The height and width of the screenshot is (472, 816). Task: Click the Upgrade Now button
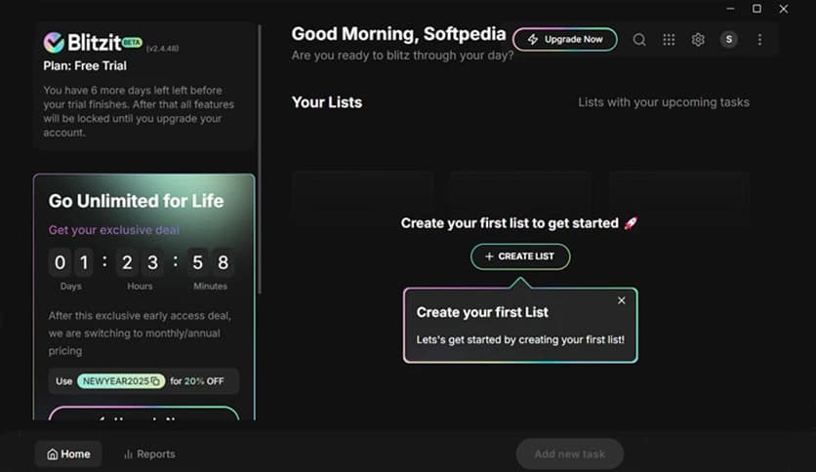[x=564, y=40]
